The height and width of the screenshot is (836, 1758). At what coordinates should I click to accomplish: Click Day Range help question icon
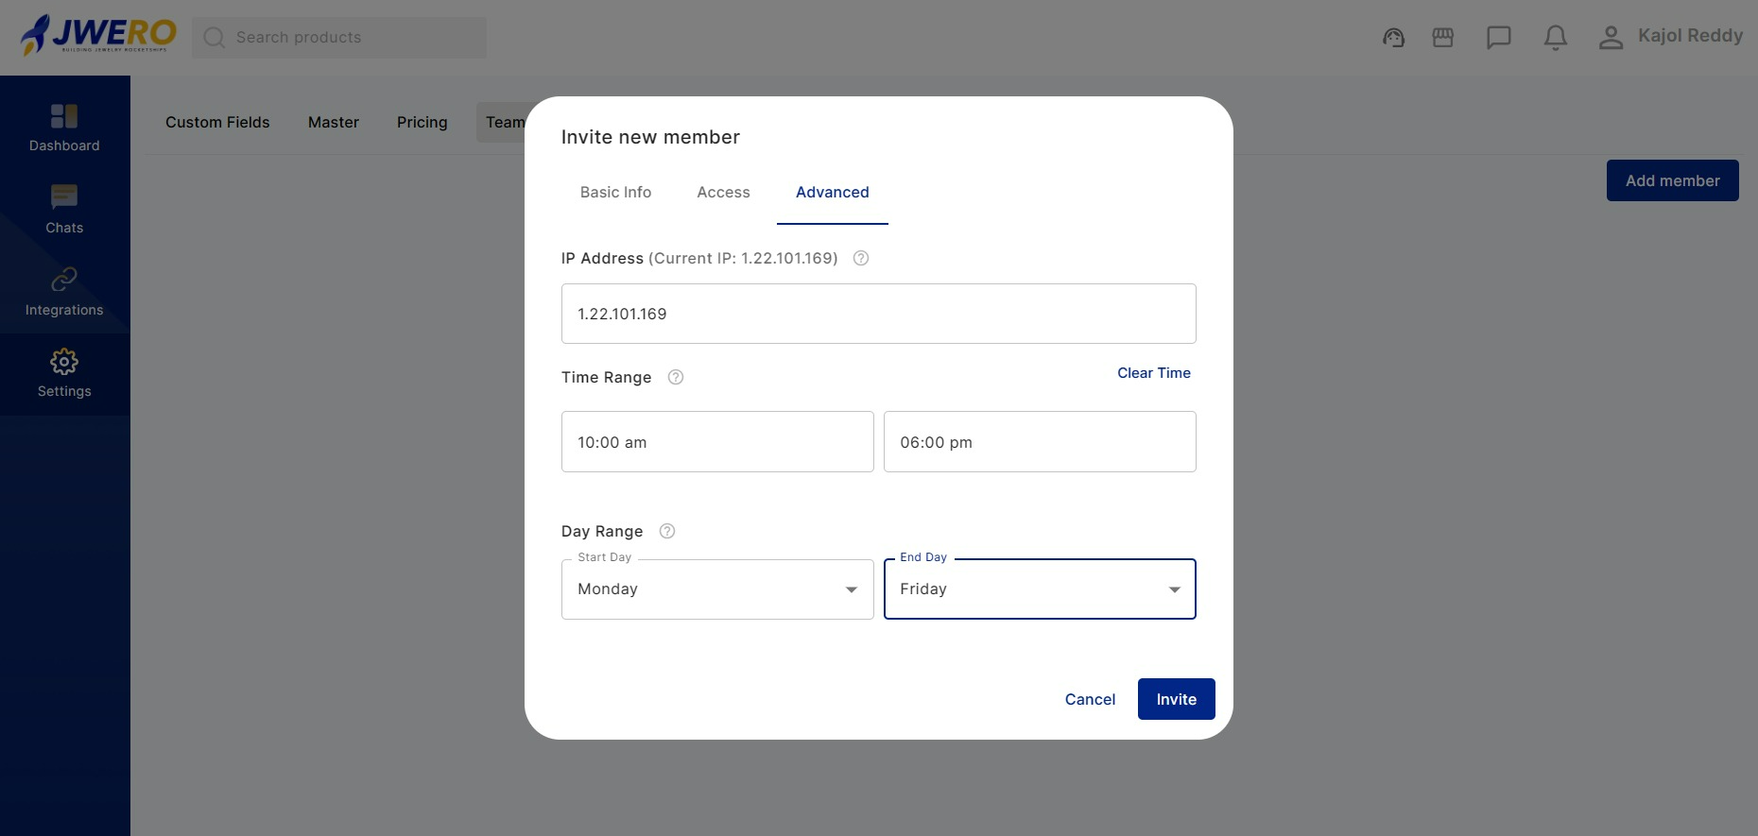[x=667, y=532]
